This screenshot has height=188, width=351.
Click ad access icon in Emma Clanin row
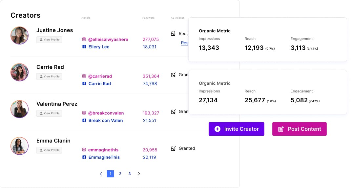click(x=173, y=148)
